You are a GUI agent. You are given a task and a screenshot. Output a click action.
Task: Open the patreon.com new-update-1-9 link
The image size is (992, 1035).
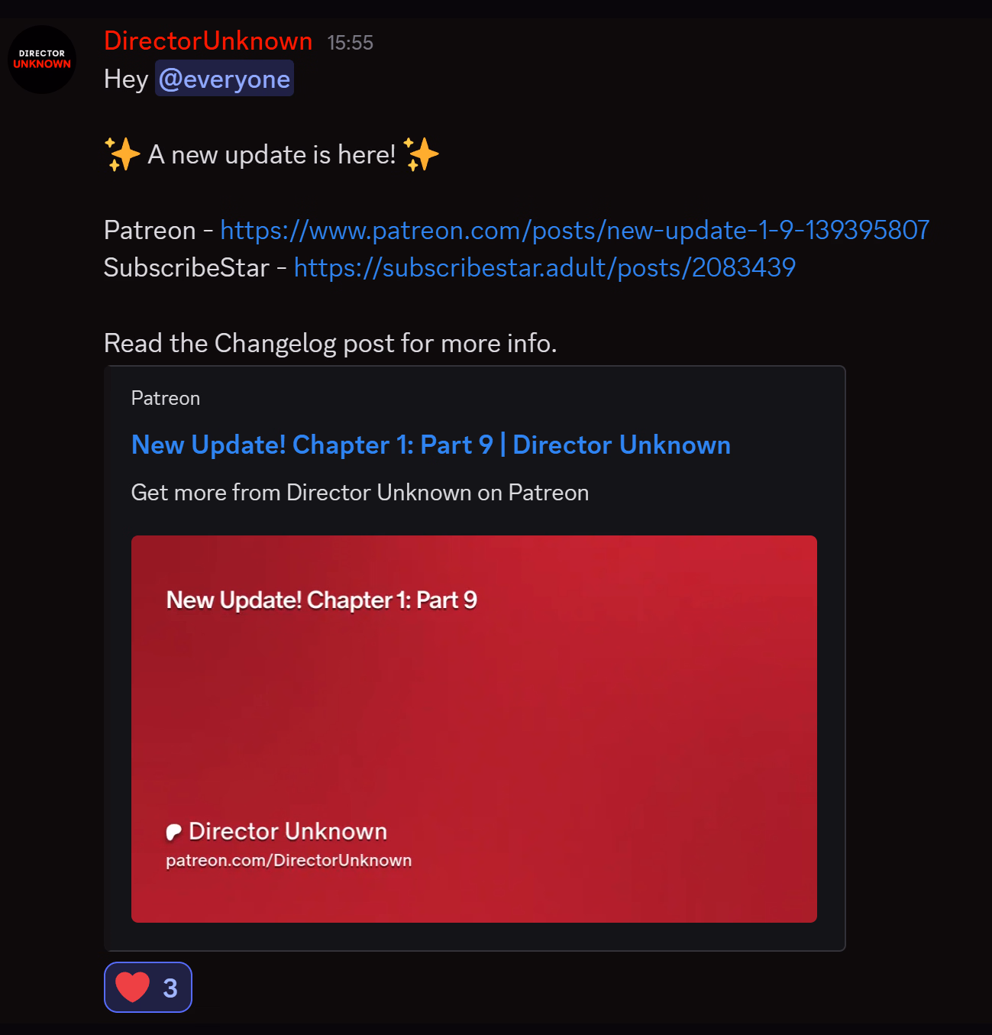point(574,230)
